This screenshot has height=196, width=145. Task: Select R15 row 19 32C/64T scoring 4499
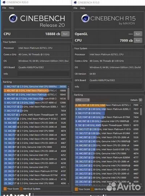[x=107, y=166]
